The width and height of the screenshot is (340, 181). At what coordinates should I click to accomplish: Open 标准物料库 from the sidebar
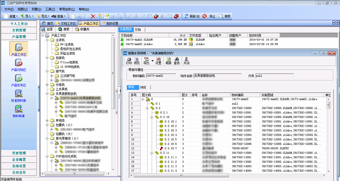pos(18,95)
